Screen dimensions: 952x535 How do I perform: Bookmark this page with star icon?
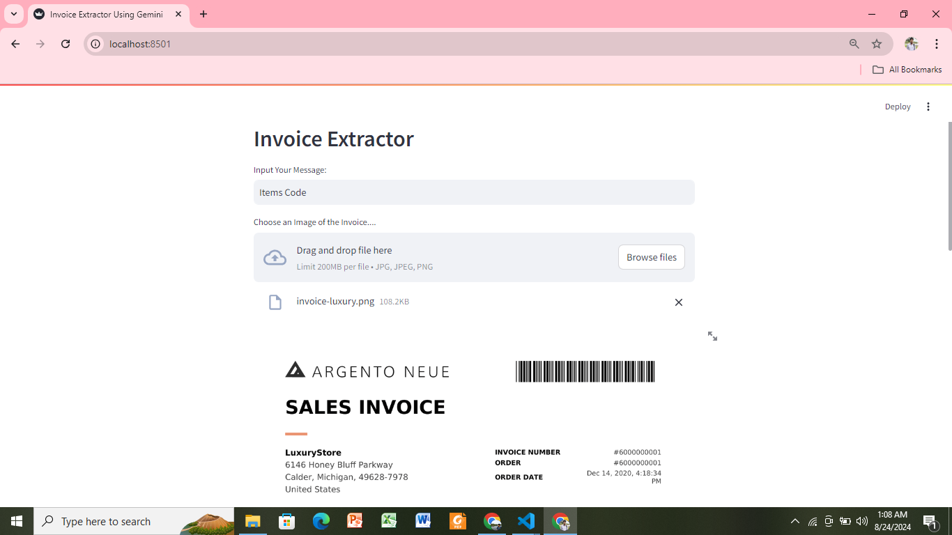(877, 44)
